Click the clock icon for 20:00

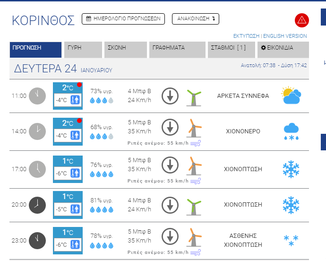[37, 205]
